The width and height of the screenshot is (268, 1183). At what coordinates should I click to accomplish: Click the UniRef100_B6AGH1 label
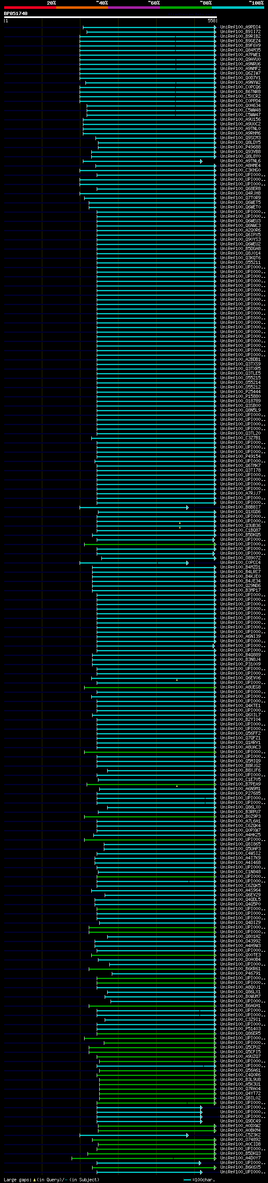pyautogui.click(x=240, y=1006)
